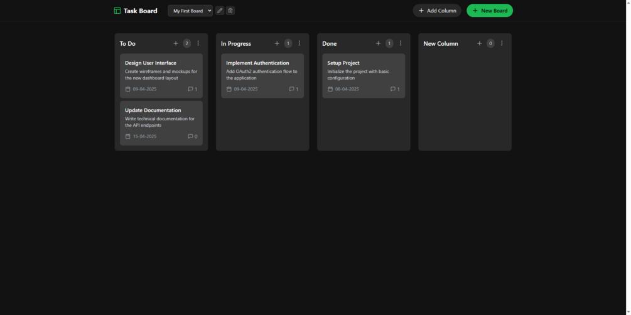The width and height of the screenshot is (631, 315).
Task: Open In Progress column options menu
Action: pos(299,43)
